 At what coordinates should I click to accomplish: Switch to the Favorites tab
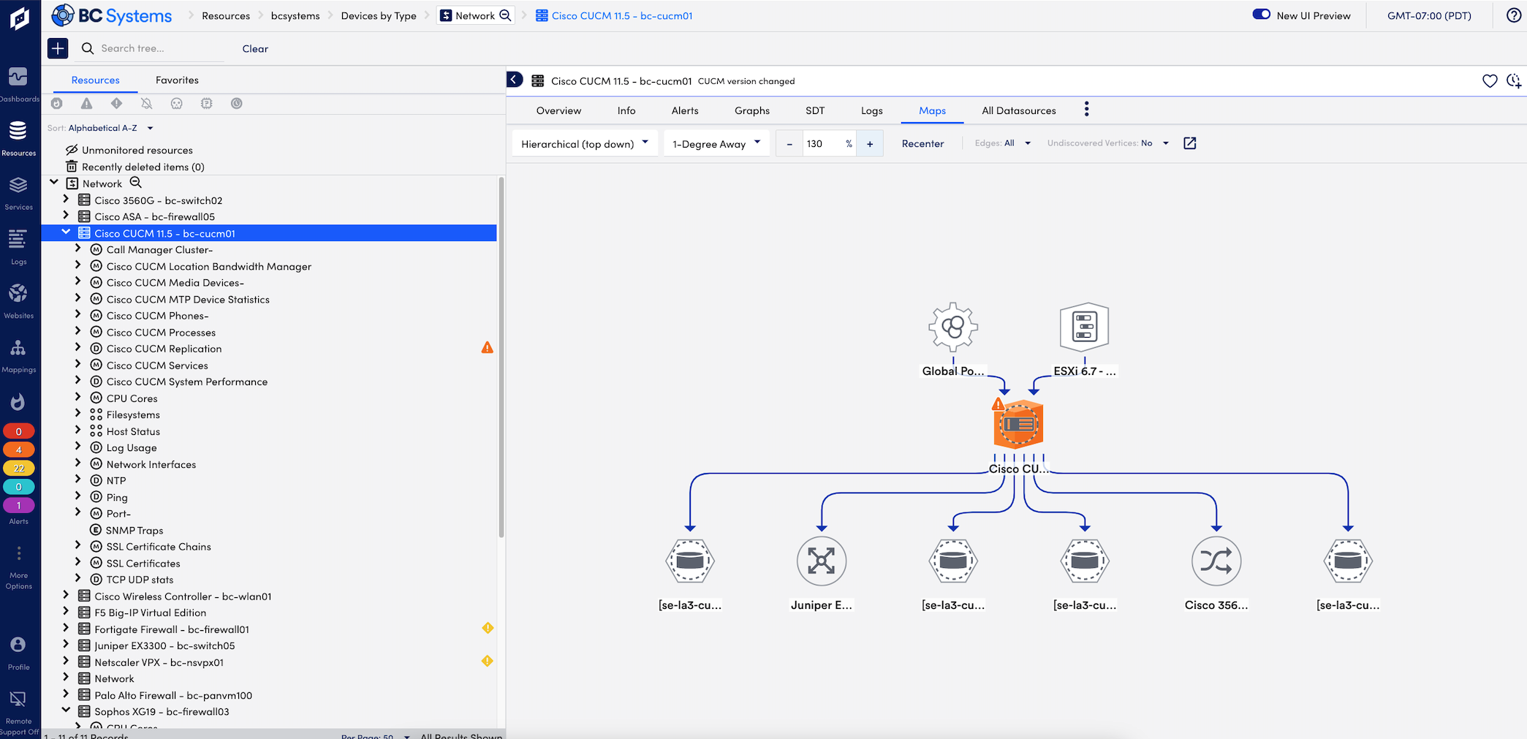click(177, 80)
